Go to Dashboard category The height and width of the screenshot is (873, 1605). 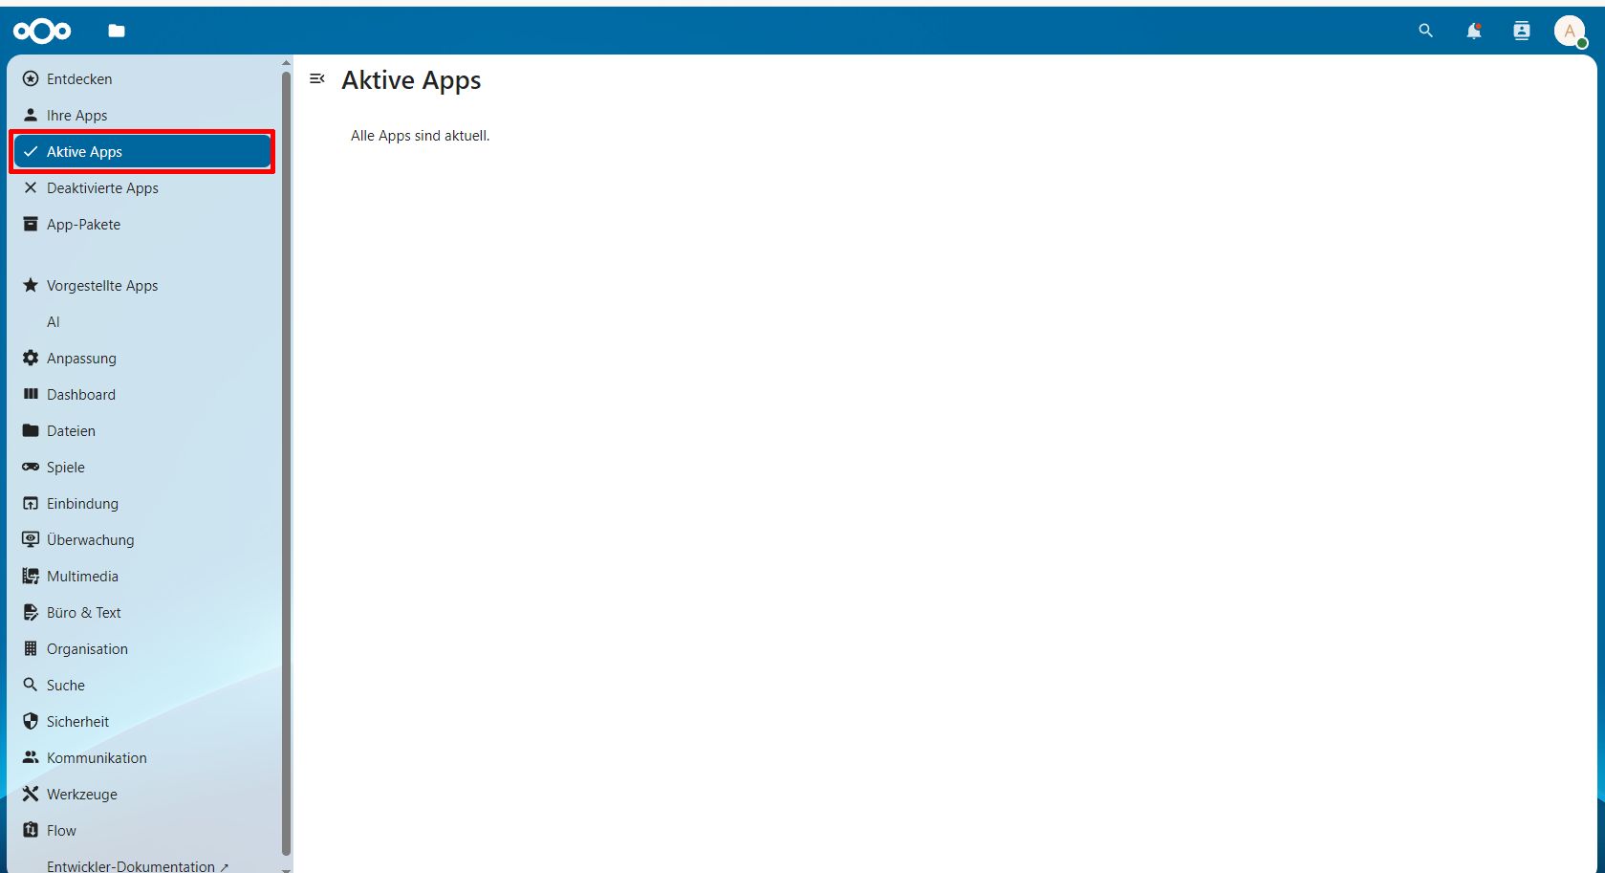click(143, 395)
